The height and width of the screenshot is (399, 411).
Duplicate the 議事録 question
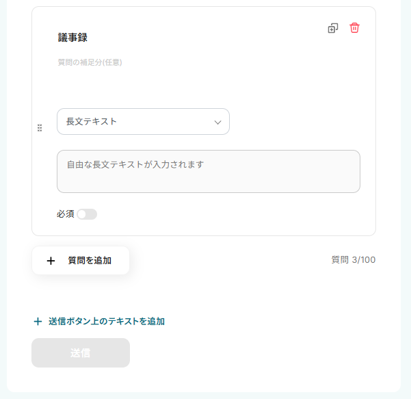333,28
